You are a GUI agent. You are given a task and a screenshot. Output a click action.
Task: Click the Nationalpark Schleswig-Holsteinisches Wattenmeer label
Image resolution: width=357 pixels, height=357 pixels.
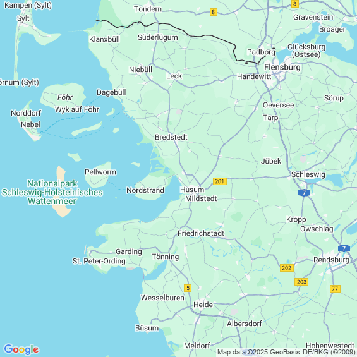click(52, 192)
